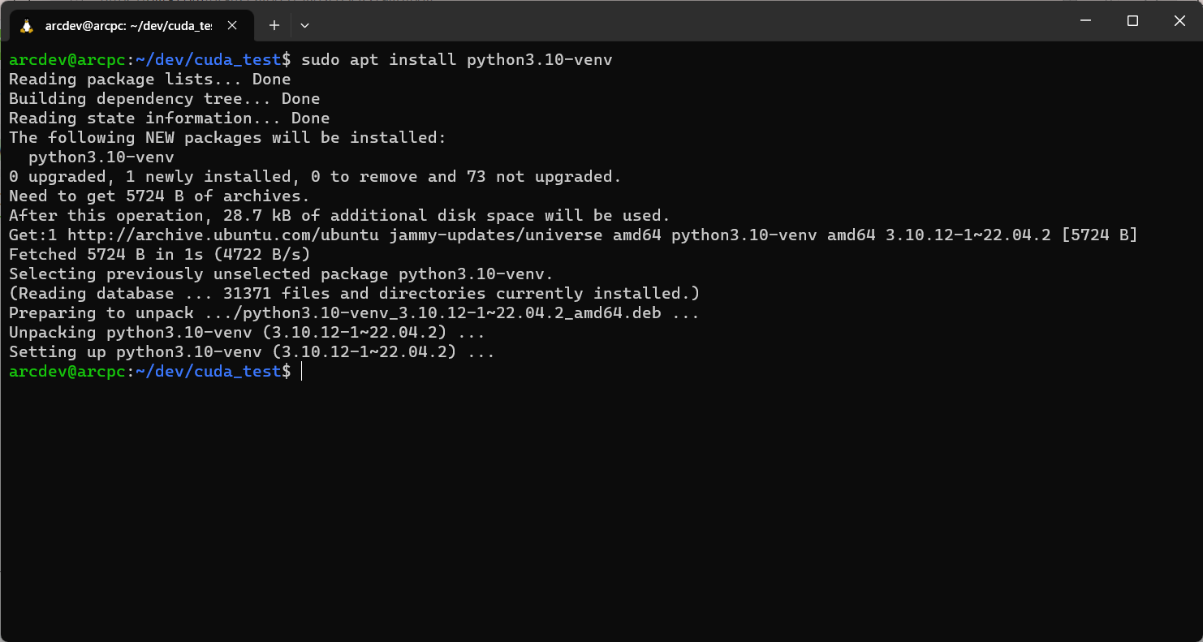Image resolution: width=1203 pixels, height=642 pixels.
Task: Click the blinking cursor at the prompt
Action: [302, 371]
